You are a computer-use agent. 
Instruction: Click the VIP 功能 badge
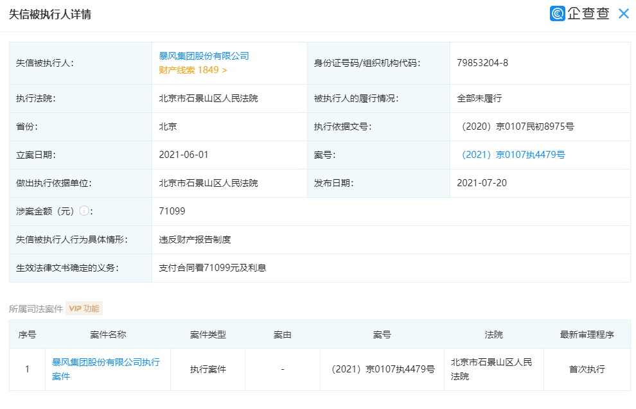(x=84, y=308)
